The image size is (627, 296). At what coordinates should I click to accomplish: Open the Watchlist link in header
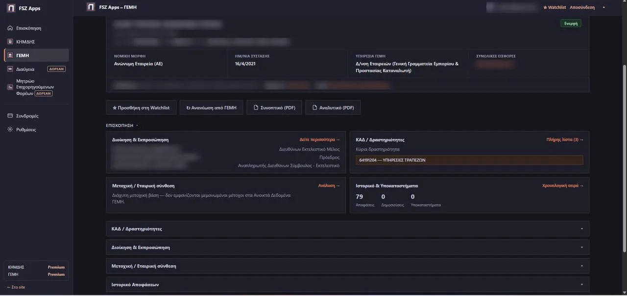(555, 7)
